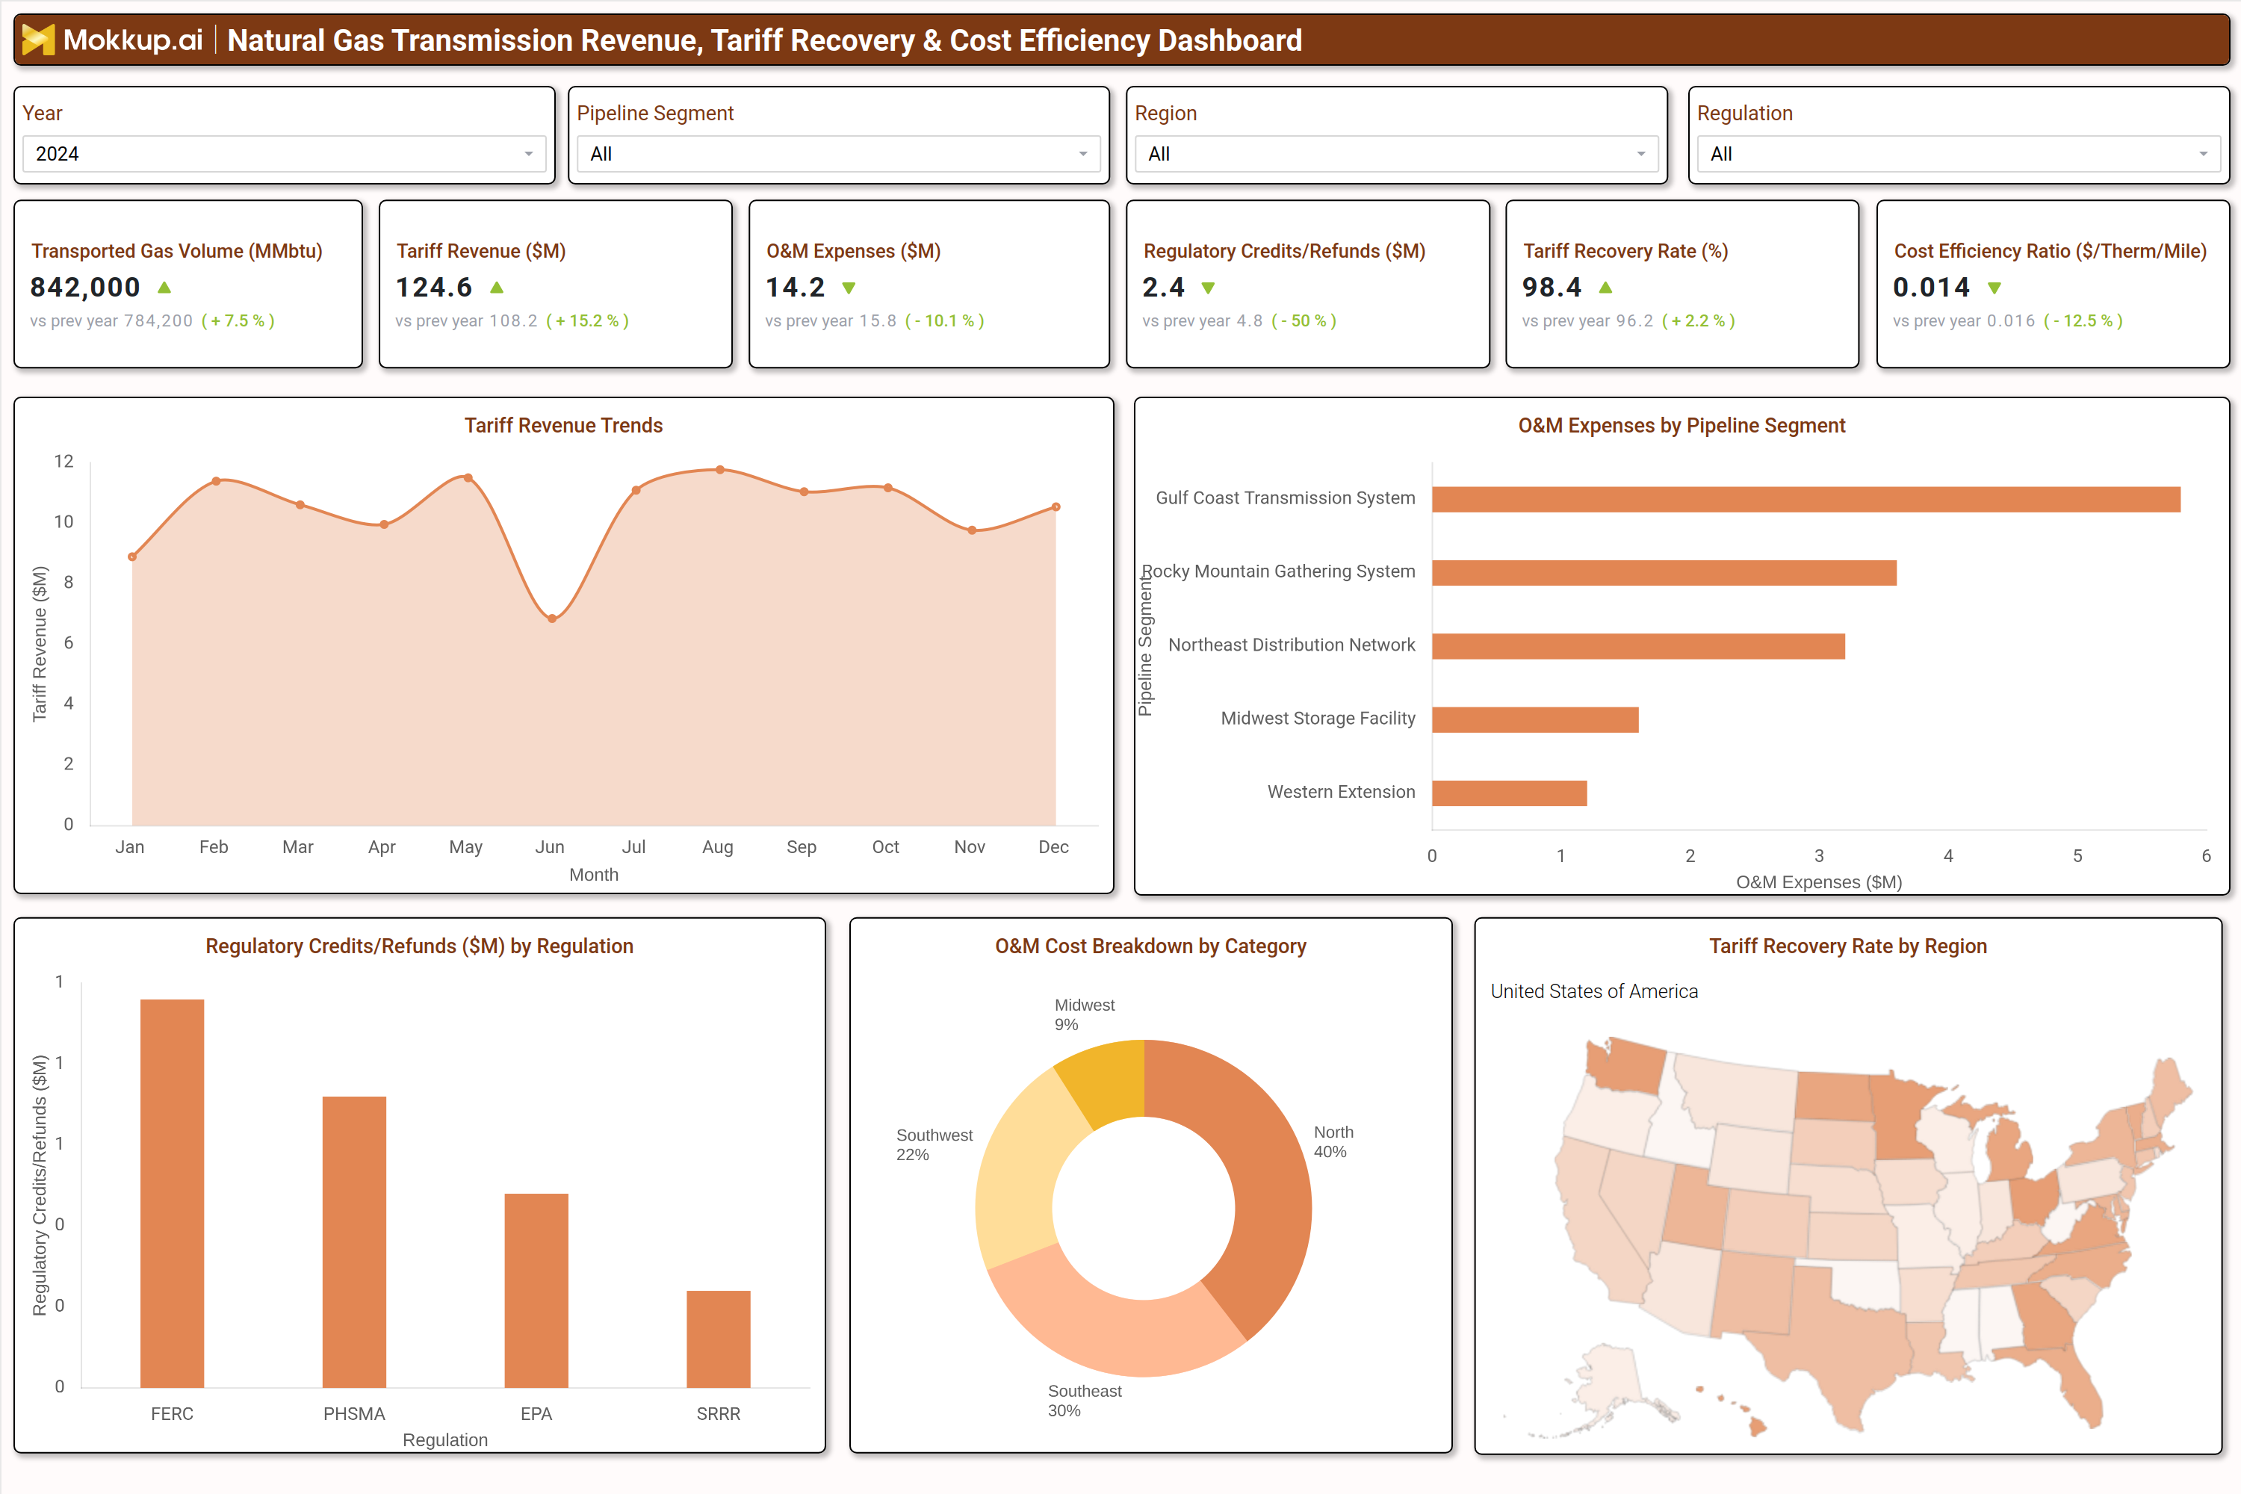Click the Dec data point on revenue trend
The width and height of the screenshot is (2241, 1494).
[1056, 507]
